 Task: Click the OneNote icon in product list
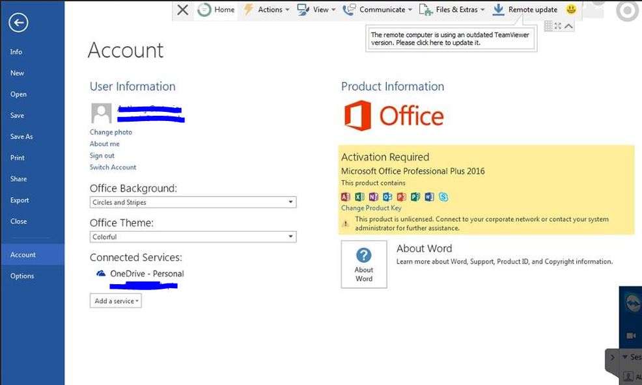click(373, 197)
